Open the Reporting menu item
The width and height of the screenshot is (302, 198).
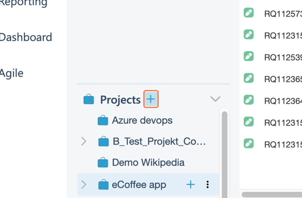coord(24,3)
